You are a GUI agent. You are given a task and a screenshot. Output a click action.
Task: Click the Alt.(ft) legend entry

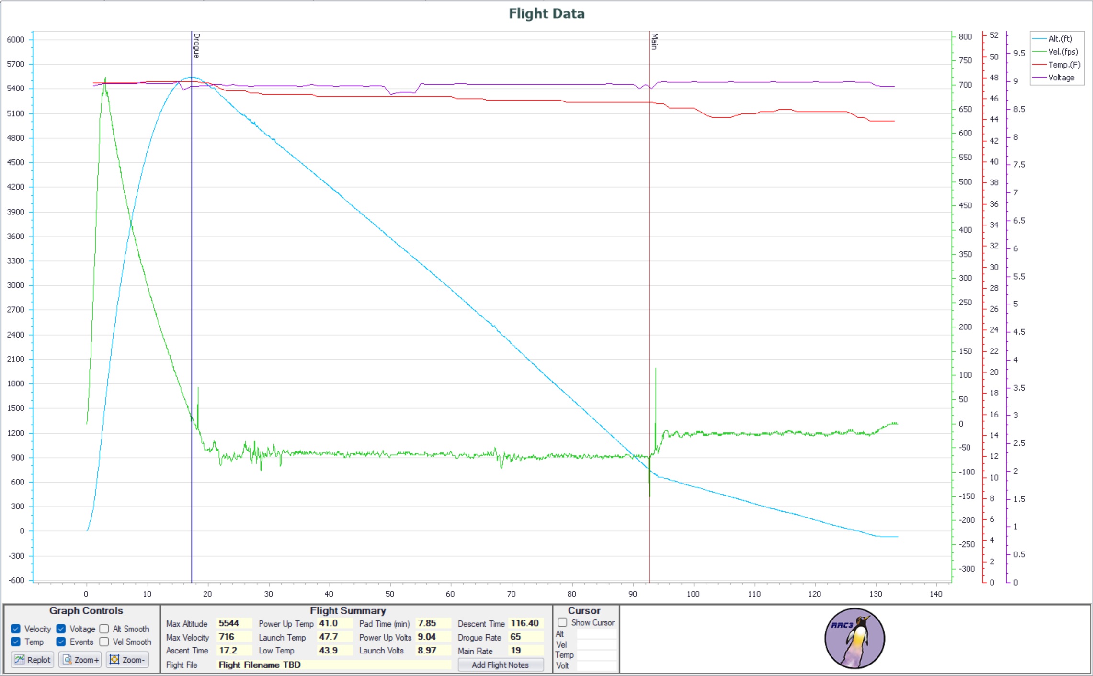click(1060, 39)
